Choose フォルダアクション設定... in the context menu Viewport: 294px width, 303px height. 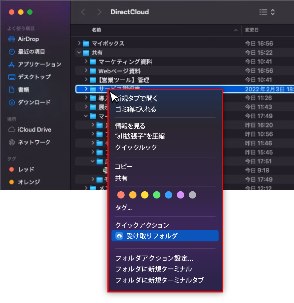click(x=154, y=259)
